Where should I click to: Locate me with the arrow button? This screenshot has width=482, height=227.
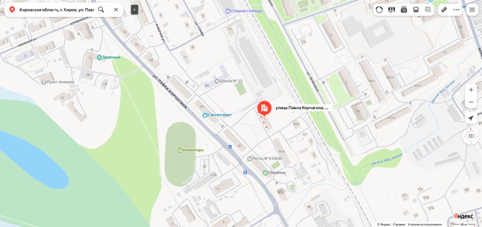coord(471,118)
